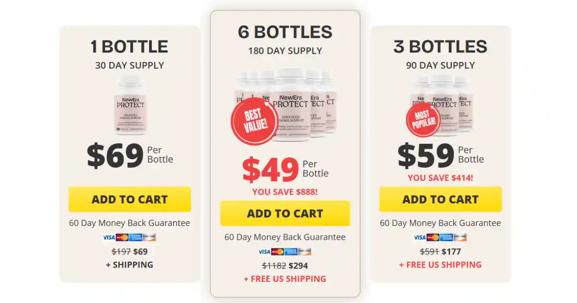Click the three bottles product image
Image resolution: width=577 pixels, height=303 pixels.
pyautogui.click(x=447, y=103)
